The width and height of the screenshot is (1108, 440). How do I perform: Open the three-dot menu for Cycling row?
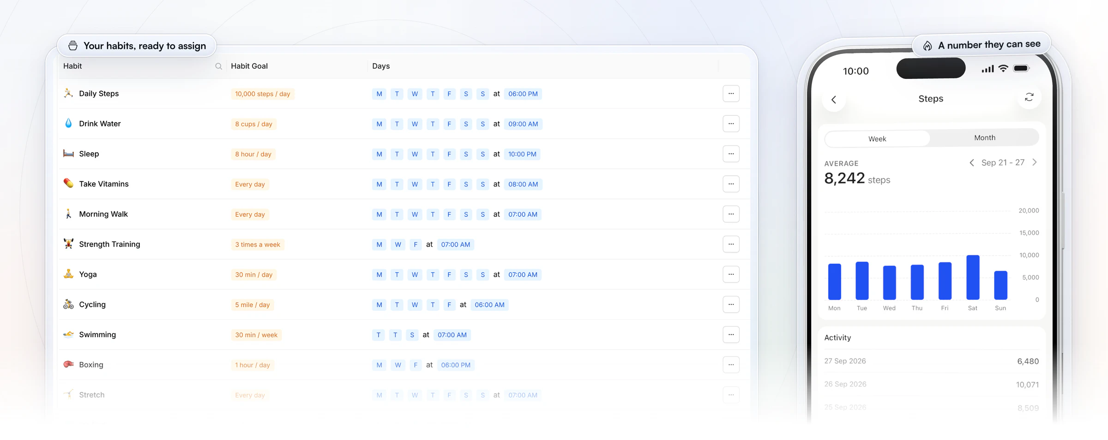coord(731,304)
